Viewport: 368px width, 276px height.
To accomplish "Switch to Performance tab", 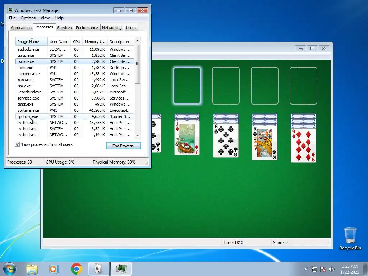I will click(87, 28).
